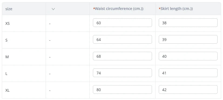
Task: Select the S size row label
Action: 6,40
